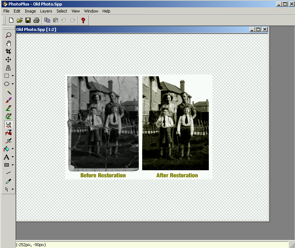Open polygon selection tool options arrow
Image resolution: width=295 pixels, height=248 pixels.
point(13,84)
